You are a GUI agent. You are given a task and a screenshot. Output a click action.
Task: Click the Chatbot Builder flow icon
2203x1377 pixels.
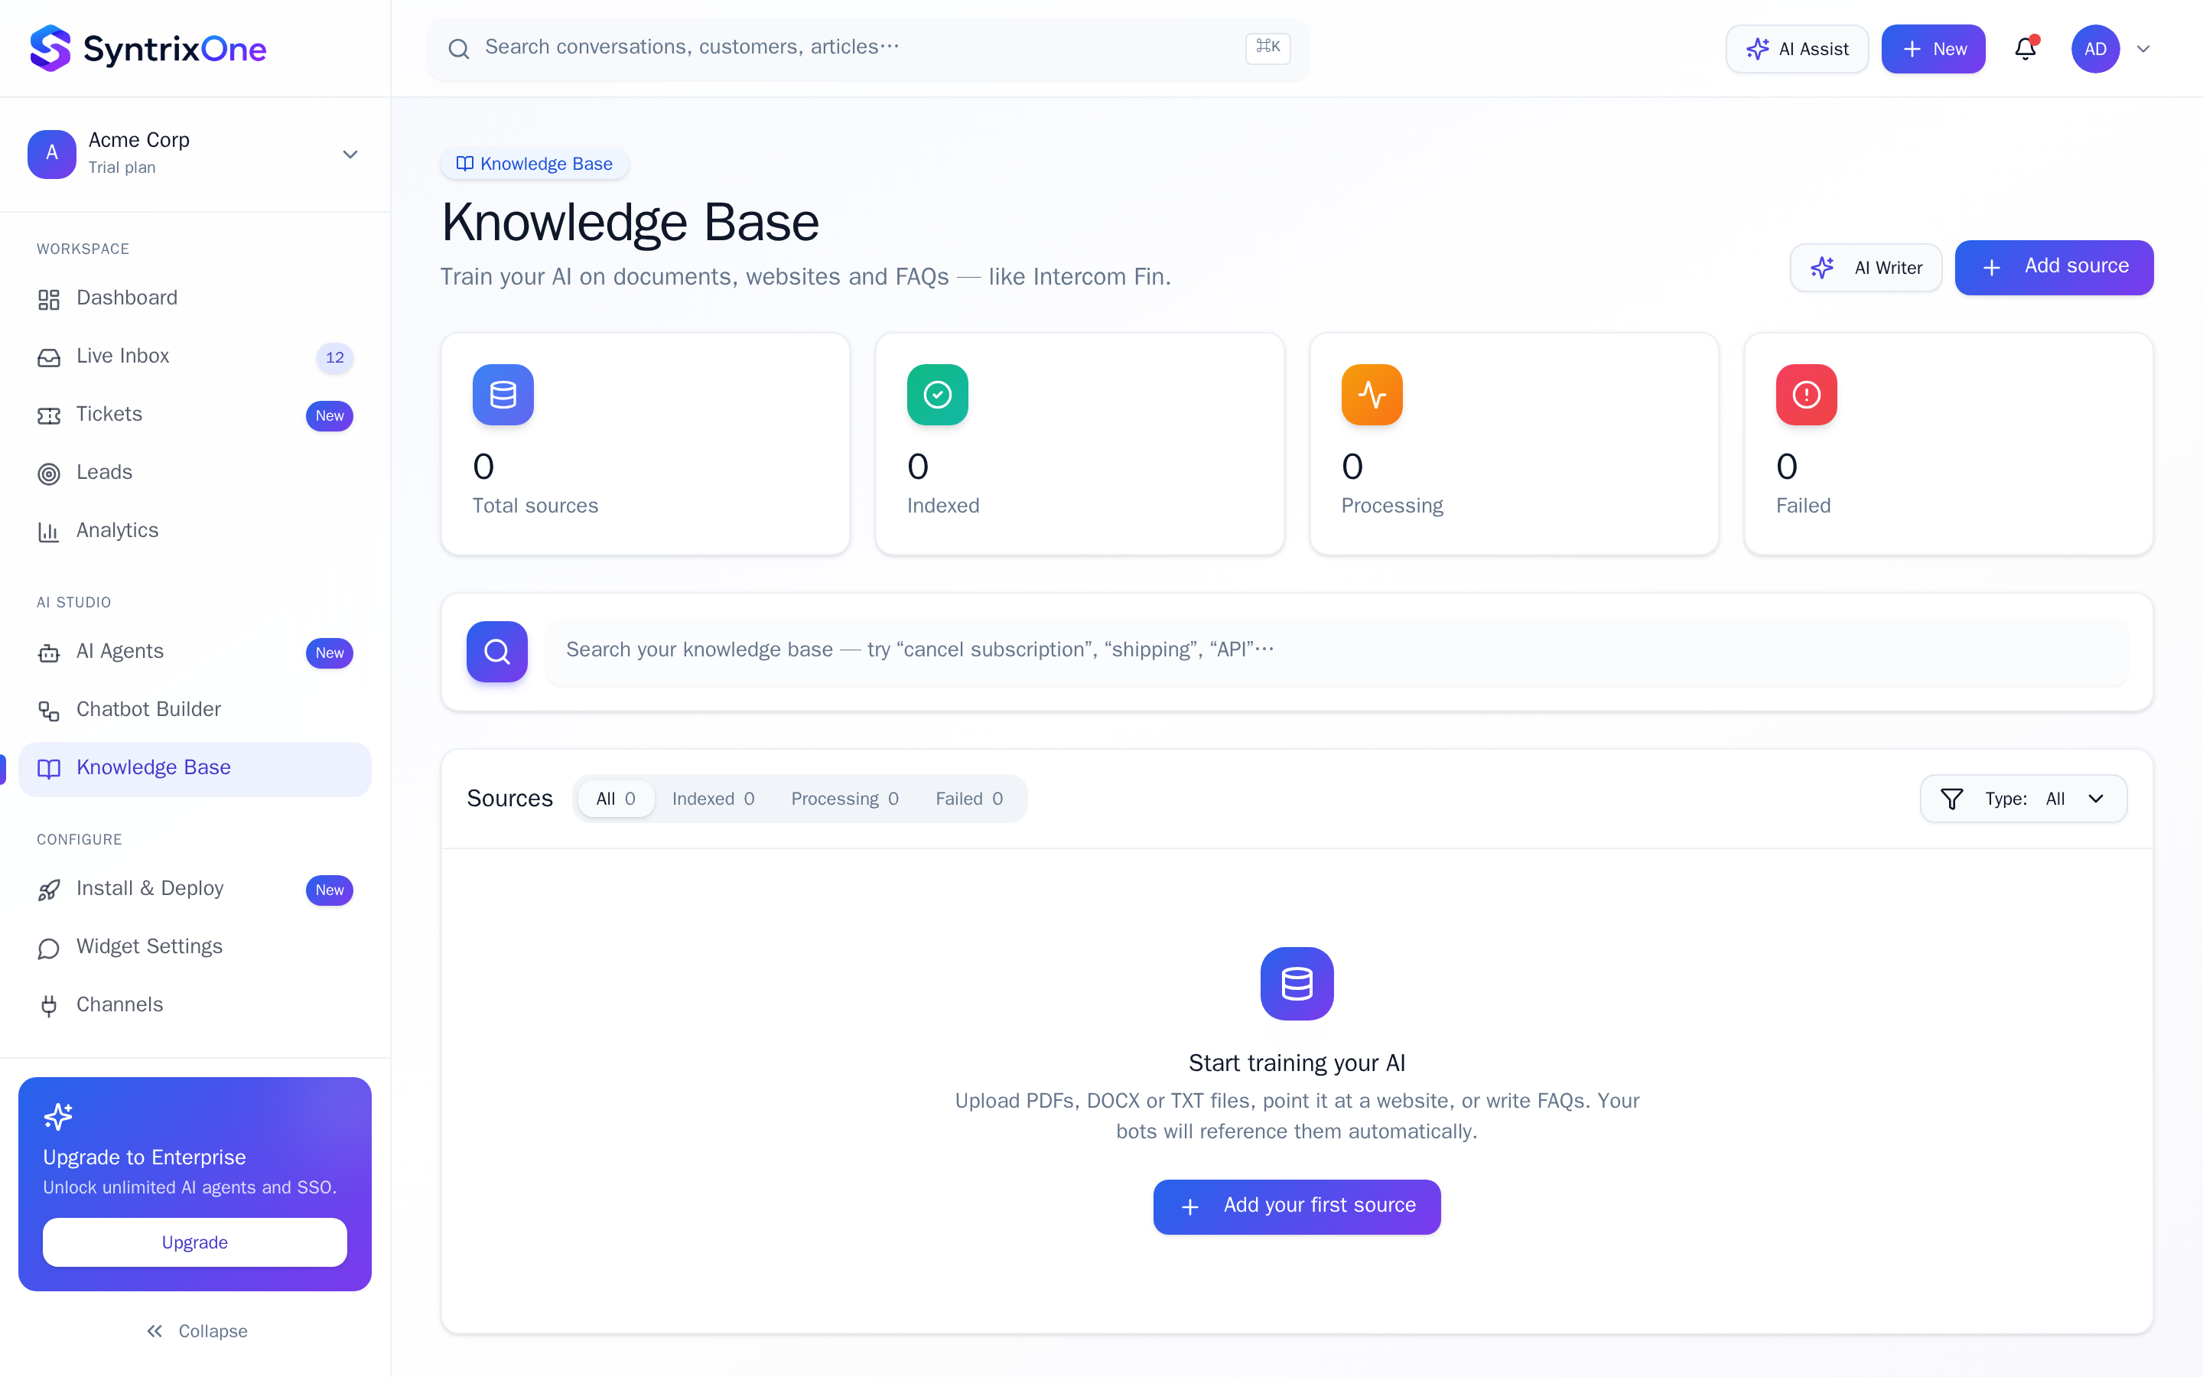click(48, 711)
